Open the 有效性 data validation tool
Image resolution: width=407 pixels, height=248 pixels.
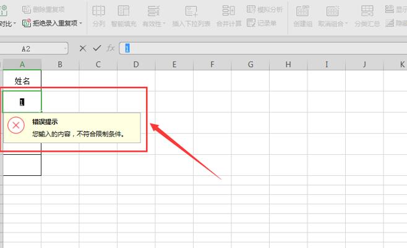(153, 16)
